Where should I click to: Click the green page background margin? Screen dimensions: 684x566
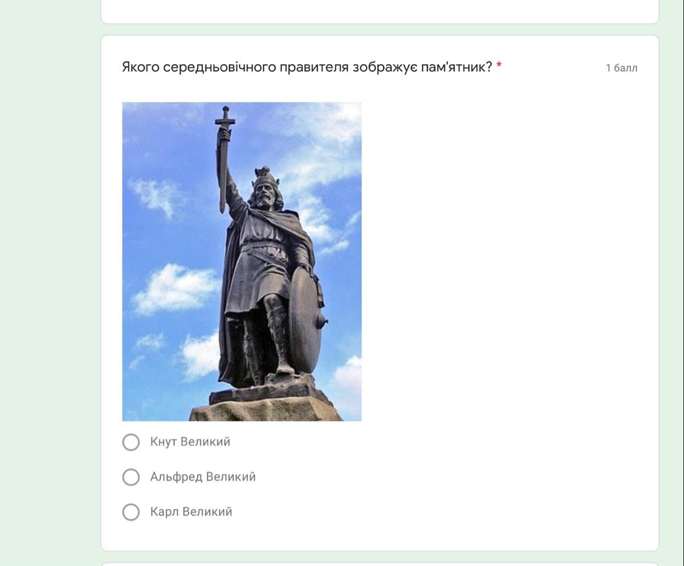click(50, 285)
